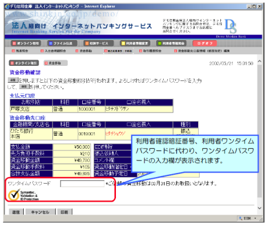Click the 金融機関/支店名 column header
268x225 pixels.
coord(31,124)
